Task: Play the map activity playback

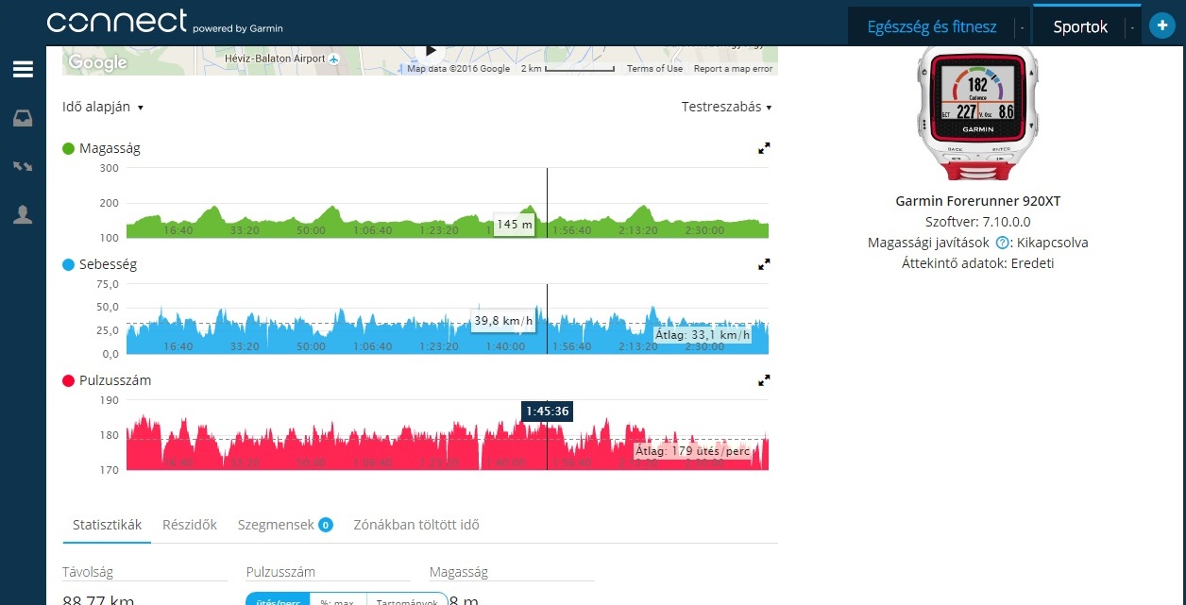Action: 432,50
